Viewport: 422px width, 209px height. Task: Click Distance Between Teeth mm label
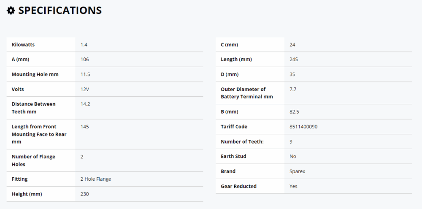tap(34, 108)
